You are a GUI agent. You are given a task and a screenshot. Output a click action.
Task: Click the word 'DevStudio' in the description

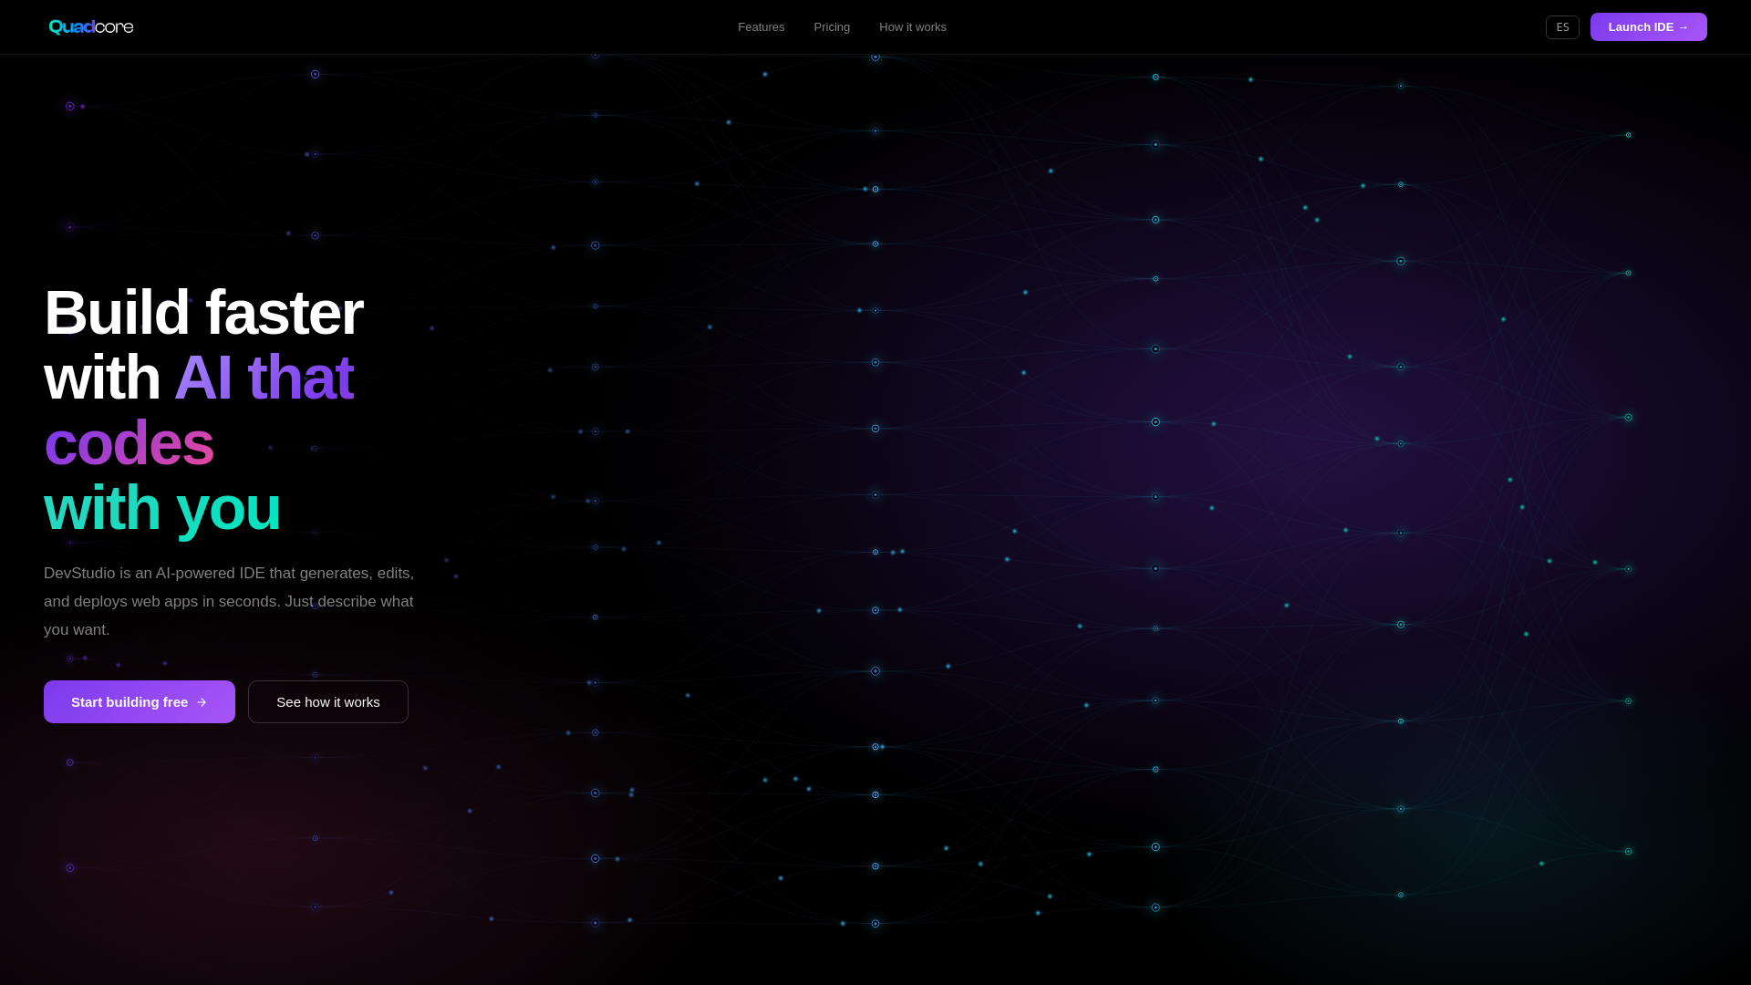pos(79,574)
